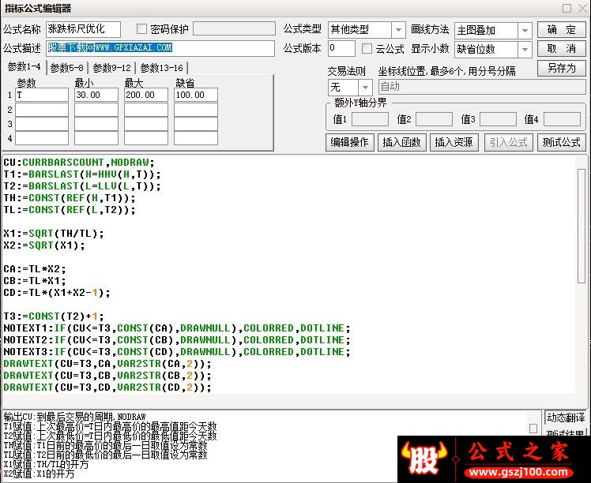The image size is (591, 483).
Task: Maximize the formula editor window
Action: (x=567, y=8)
